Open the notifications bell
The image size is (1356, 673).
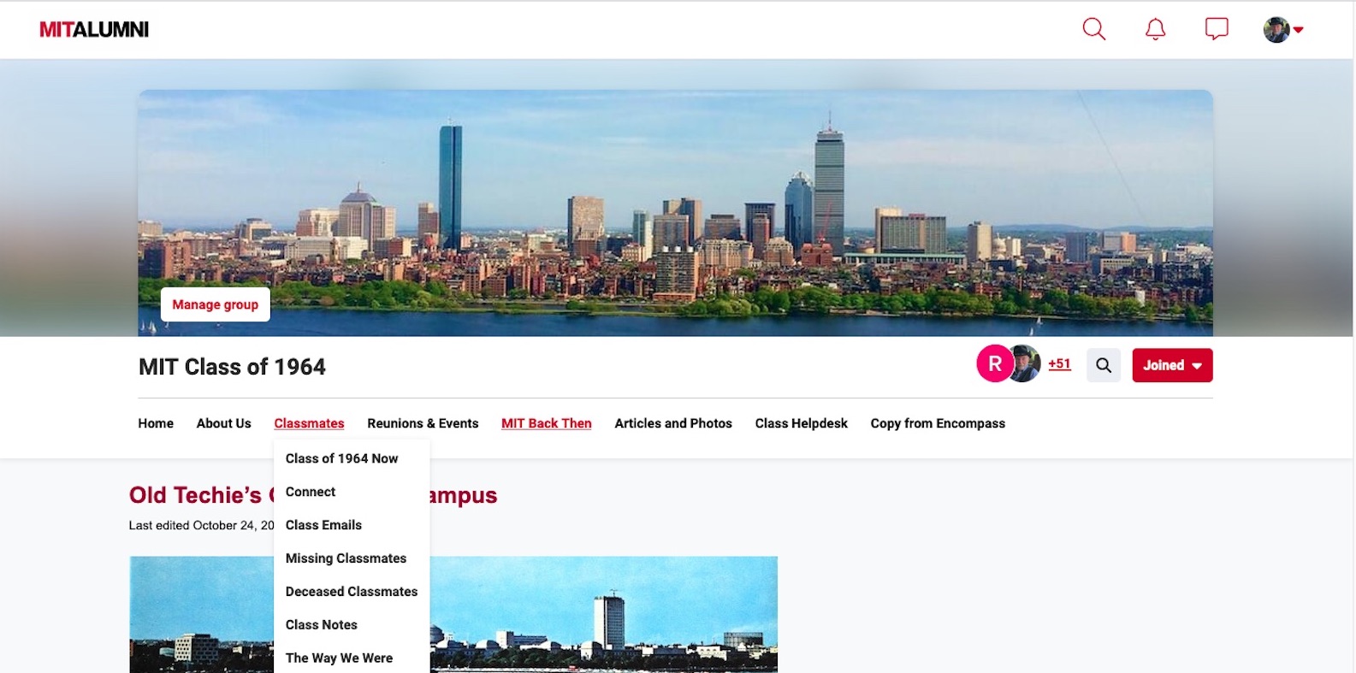[1155, 29]
